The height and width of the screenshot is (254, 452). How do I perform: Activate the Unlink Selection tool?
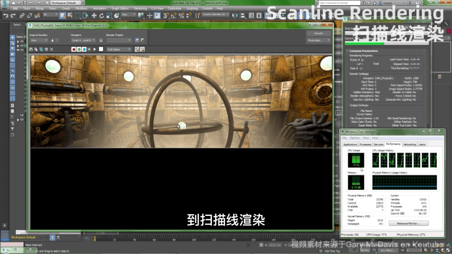(29, 15)
